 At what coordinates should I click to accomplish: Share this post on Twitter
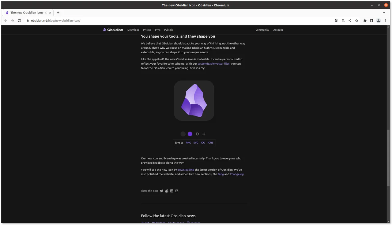pyautogui.click(x=161, y=191)
